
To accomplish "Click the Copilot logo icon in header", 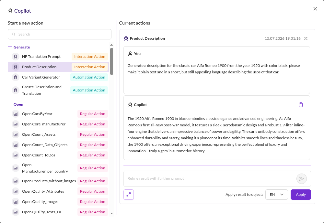I will click(x=10, y=11).
